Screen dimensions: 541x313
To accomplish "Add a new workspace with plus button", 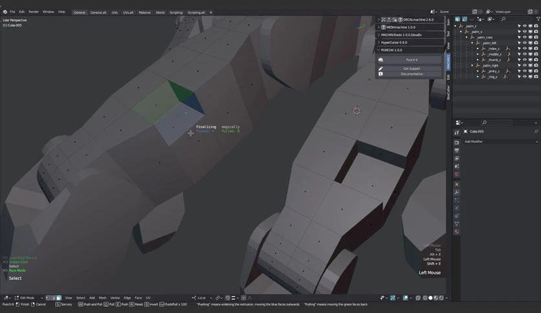I will (x=211, y=12).
